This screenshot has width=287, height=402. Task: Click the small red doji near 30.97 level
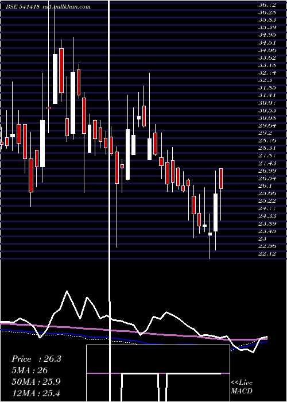click(49, 108)
